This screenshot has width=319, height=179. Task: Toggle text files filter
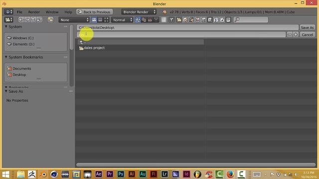228,20
